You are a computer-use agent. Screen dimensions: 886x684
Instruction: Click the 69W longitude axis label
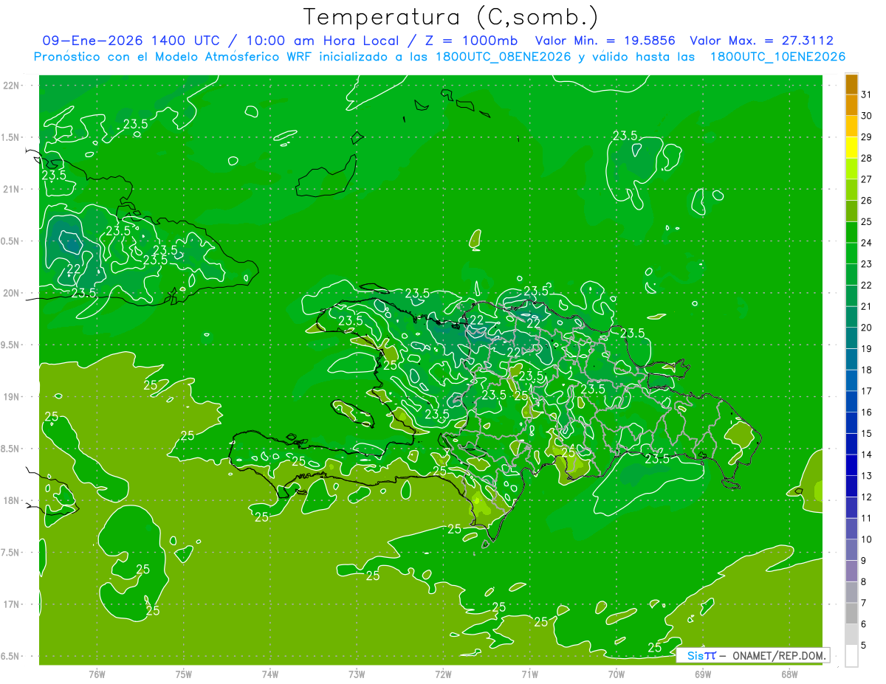pos(703,674)
